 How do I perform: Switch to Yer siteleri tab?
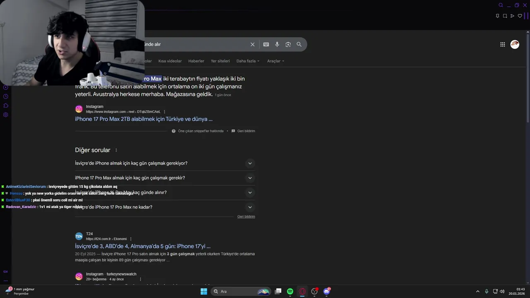[220, 61]
